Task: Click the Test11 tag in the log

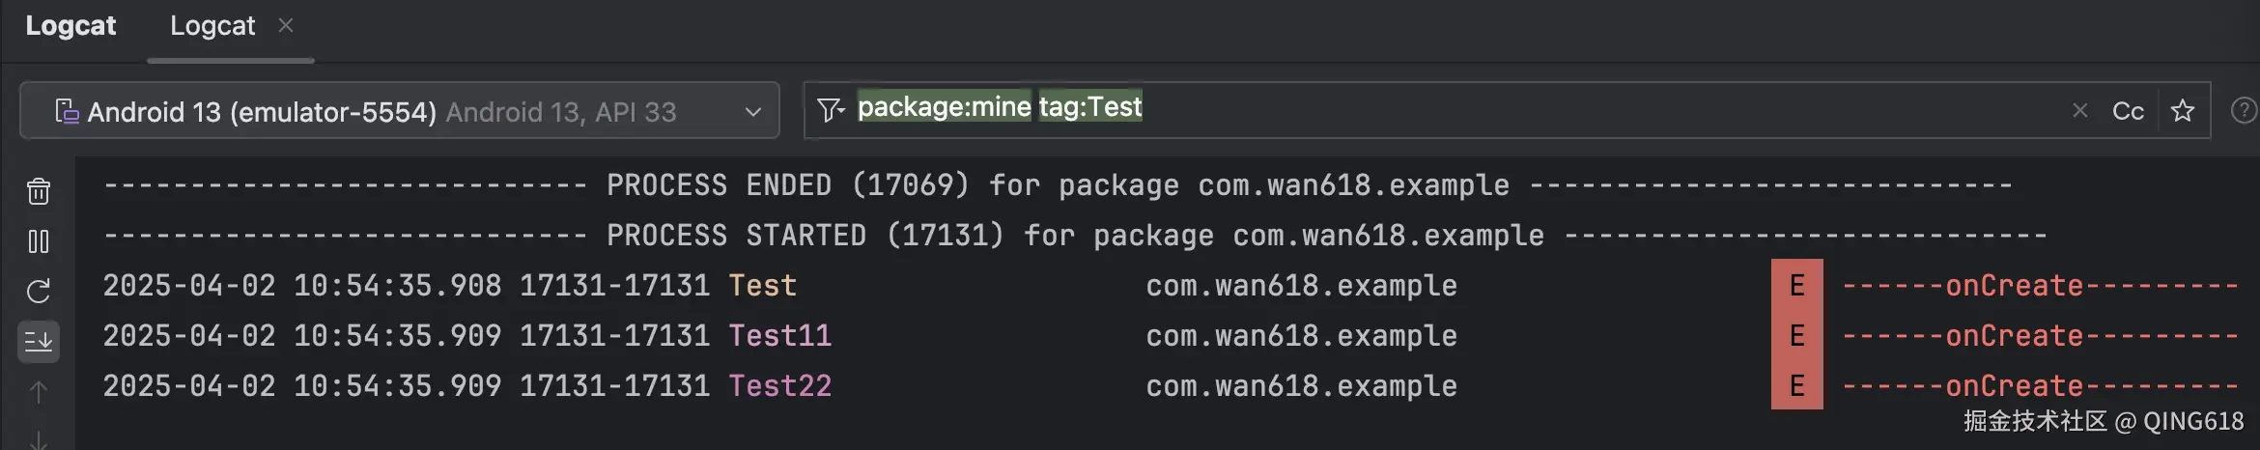Action: pyautogui.click(x=779, y=336)
